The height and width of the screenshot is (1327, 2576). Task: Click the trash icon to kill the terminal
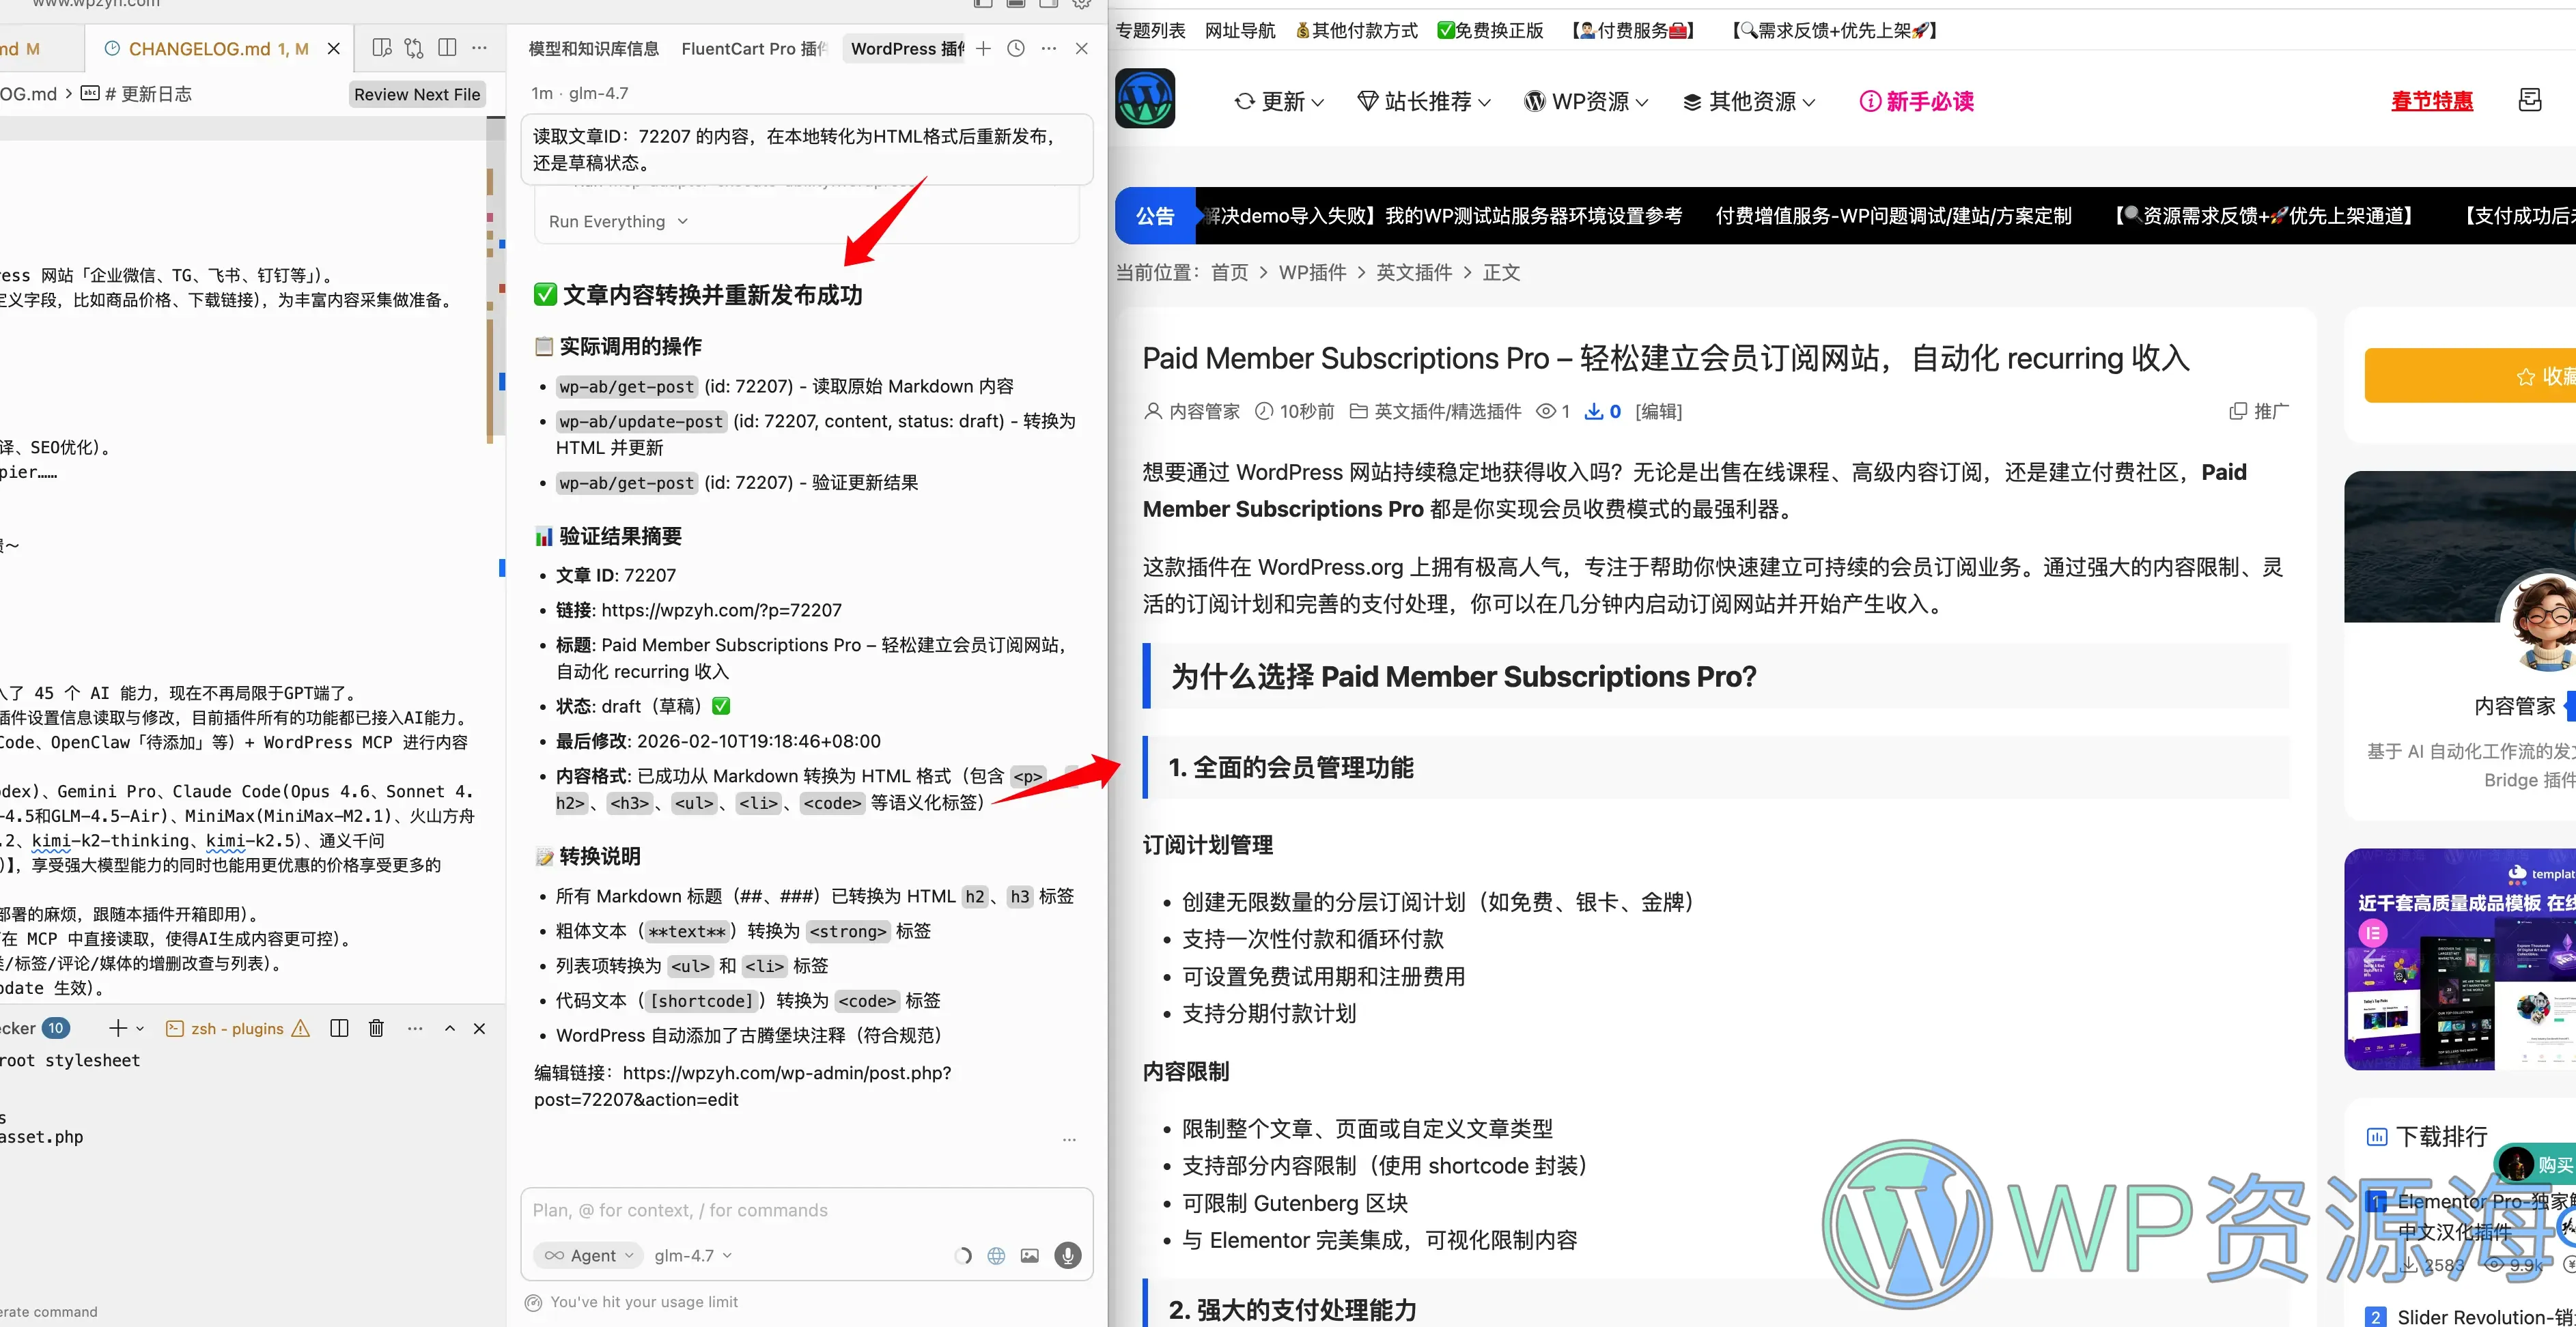[x=376, y=1027]
